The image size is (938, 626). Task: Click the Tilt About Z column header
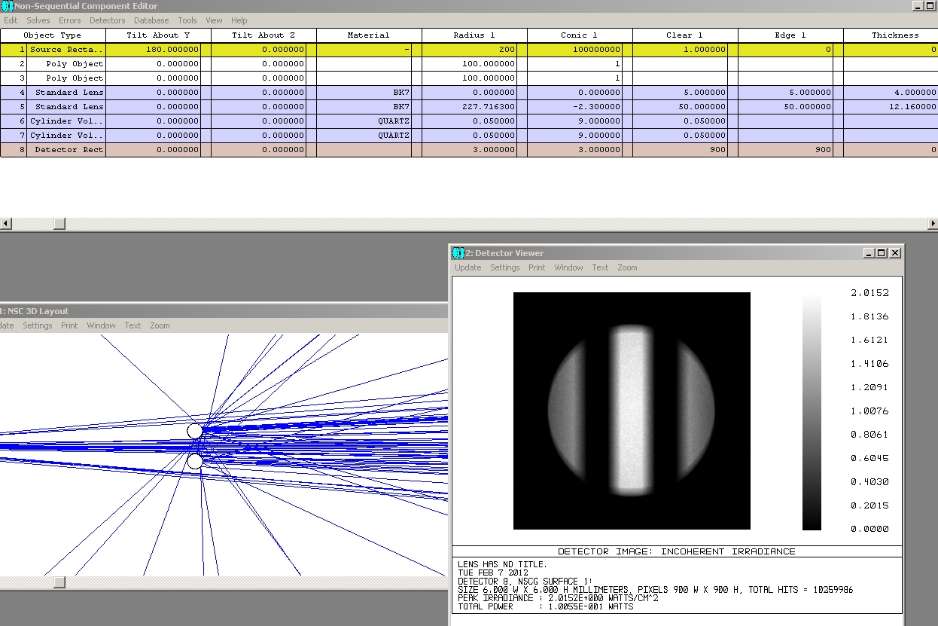point(263,35)
